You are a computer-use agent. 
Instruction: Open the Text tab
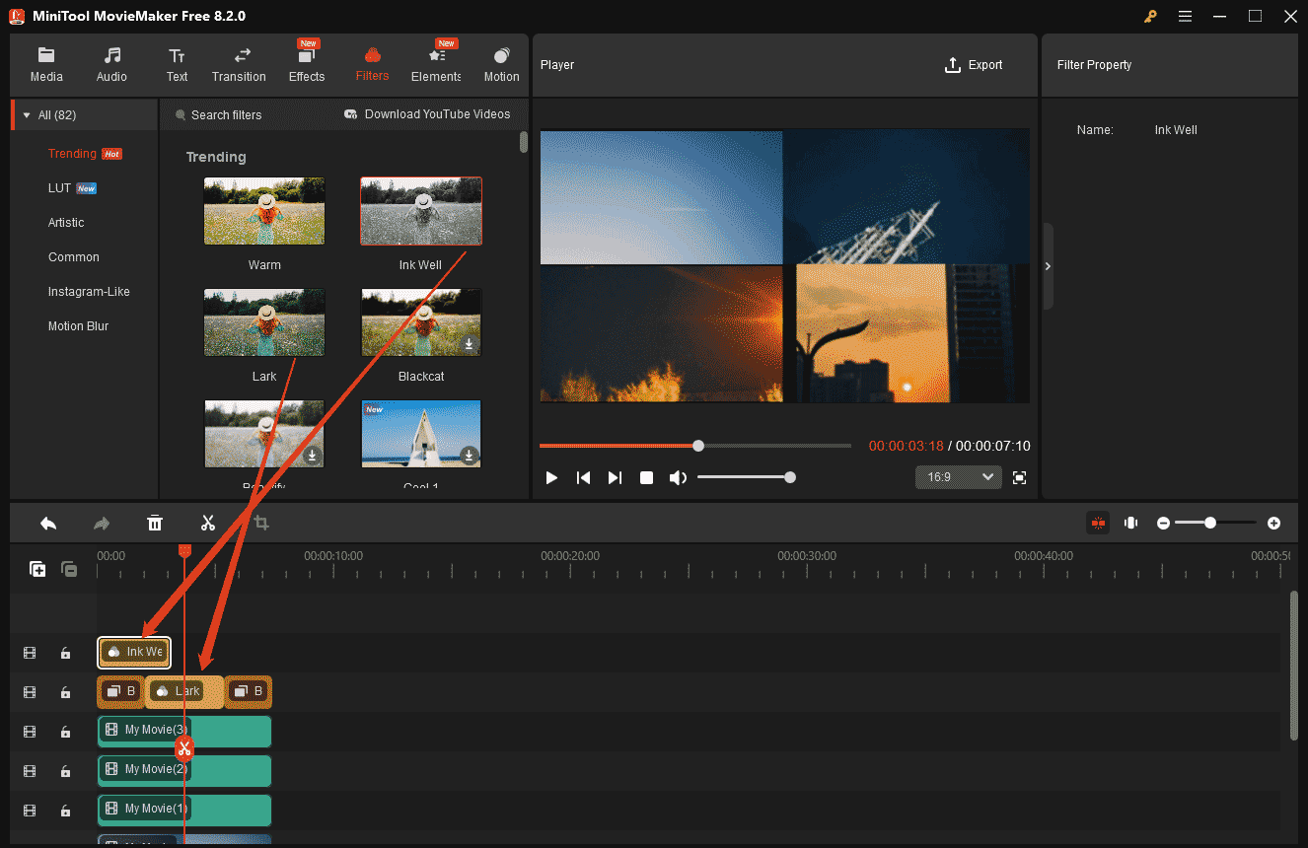(x=177, y=65)
